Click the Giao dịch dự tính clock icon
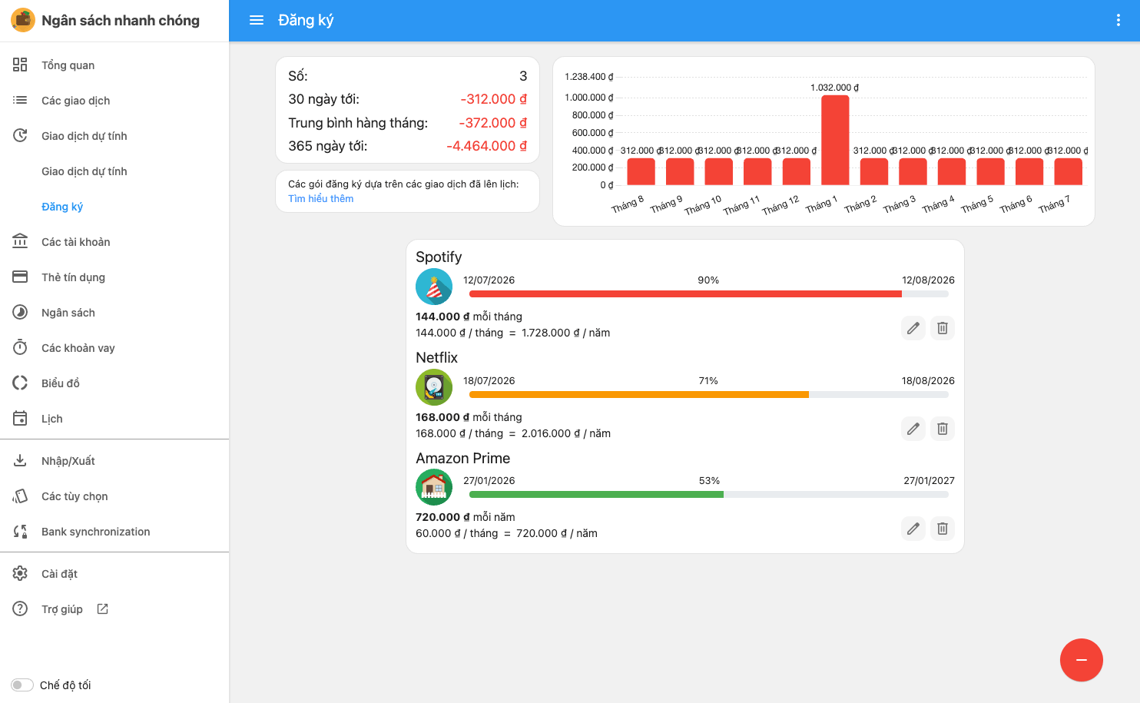 tap(20, 135)
